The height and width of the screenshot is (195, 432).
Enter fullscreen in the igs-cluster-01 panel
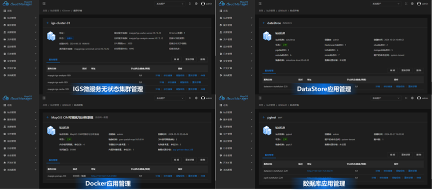click(x=190, y=3)
